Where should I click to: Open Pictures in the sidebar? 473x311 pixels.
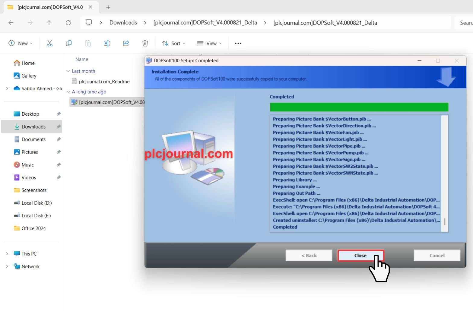[26, 152]
